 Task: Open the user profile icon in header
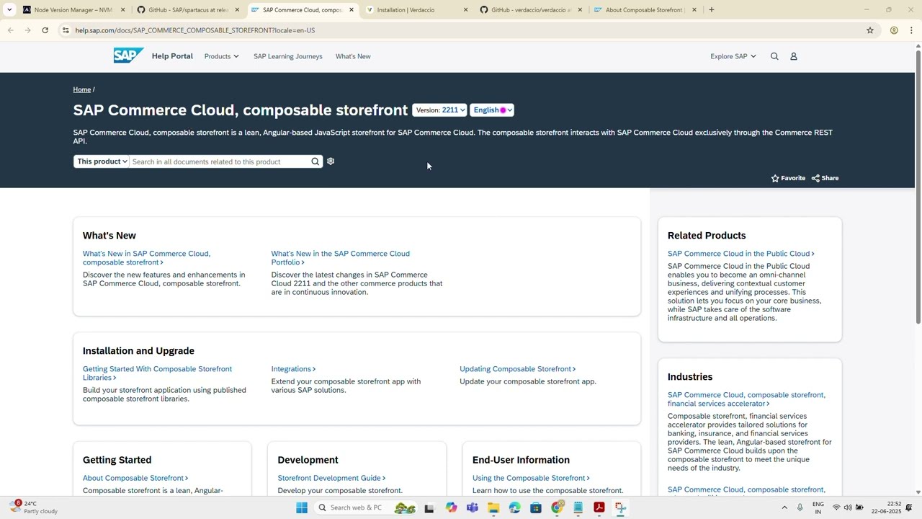794,56
